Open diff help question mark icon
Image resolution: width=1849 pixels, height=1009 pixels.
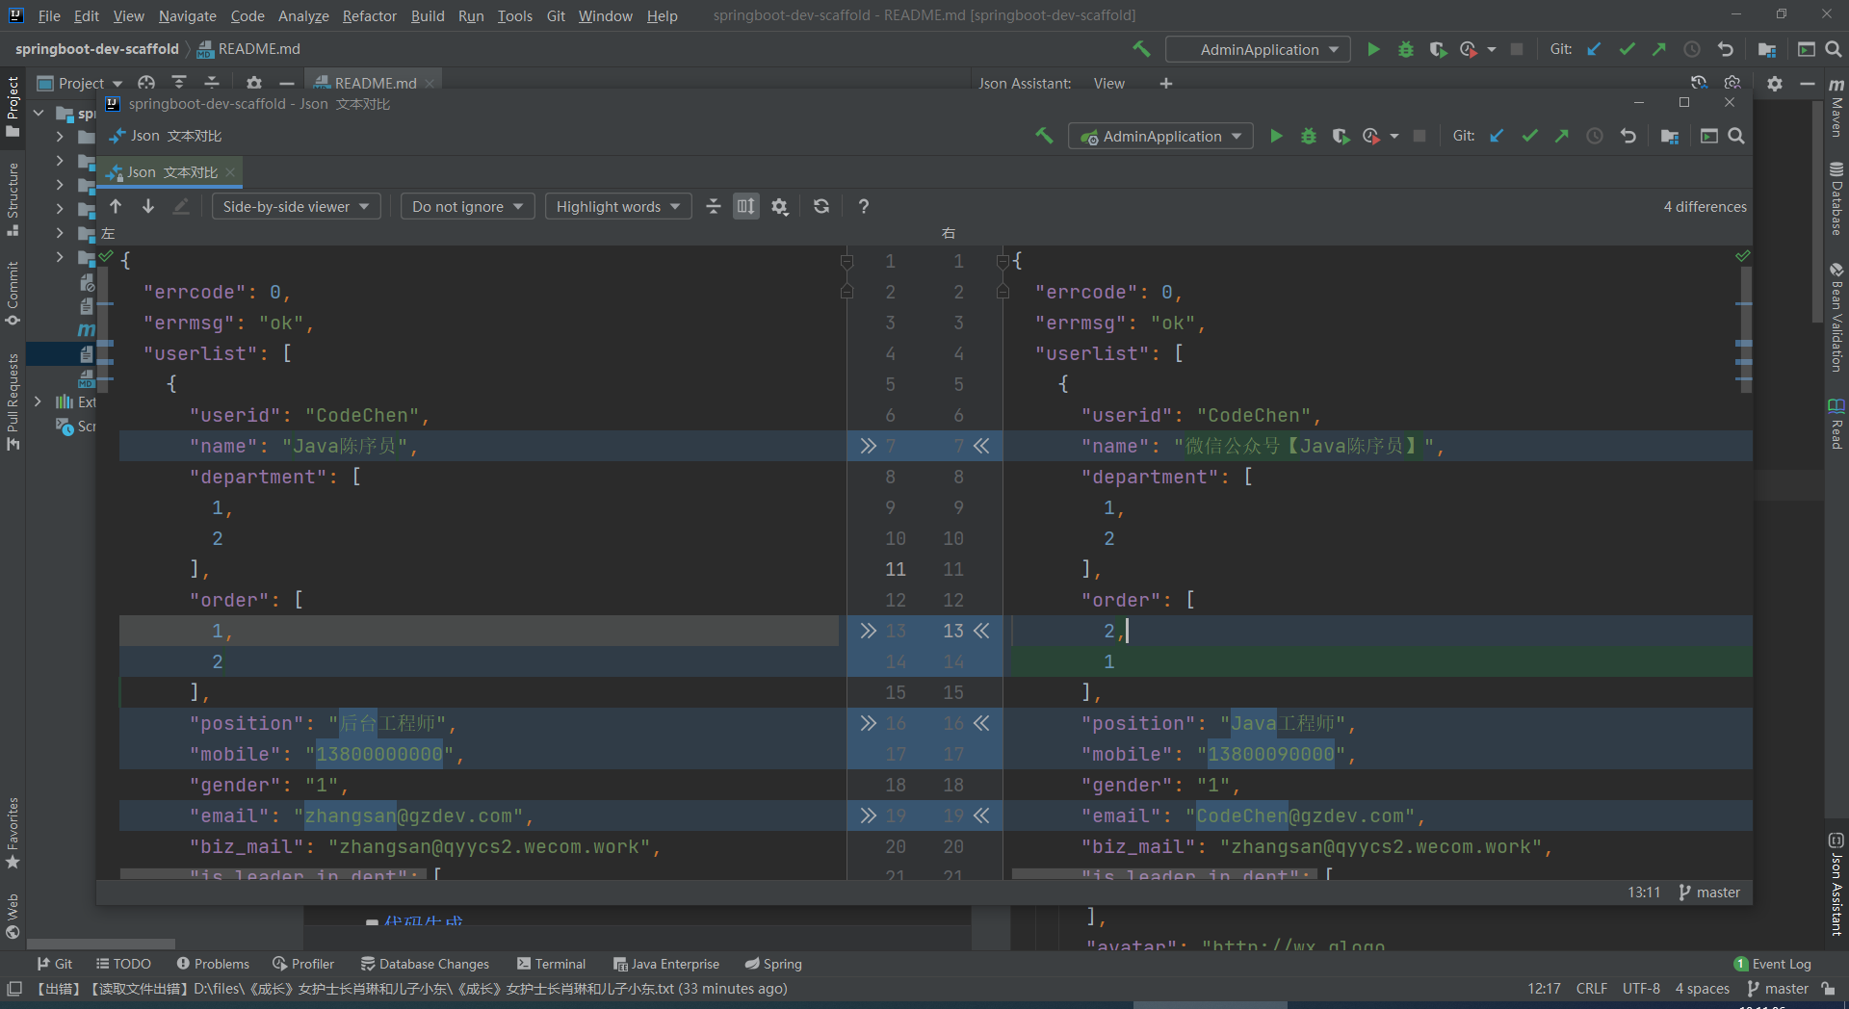864,206
